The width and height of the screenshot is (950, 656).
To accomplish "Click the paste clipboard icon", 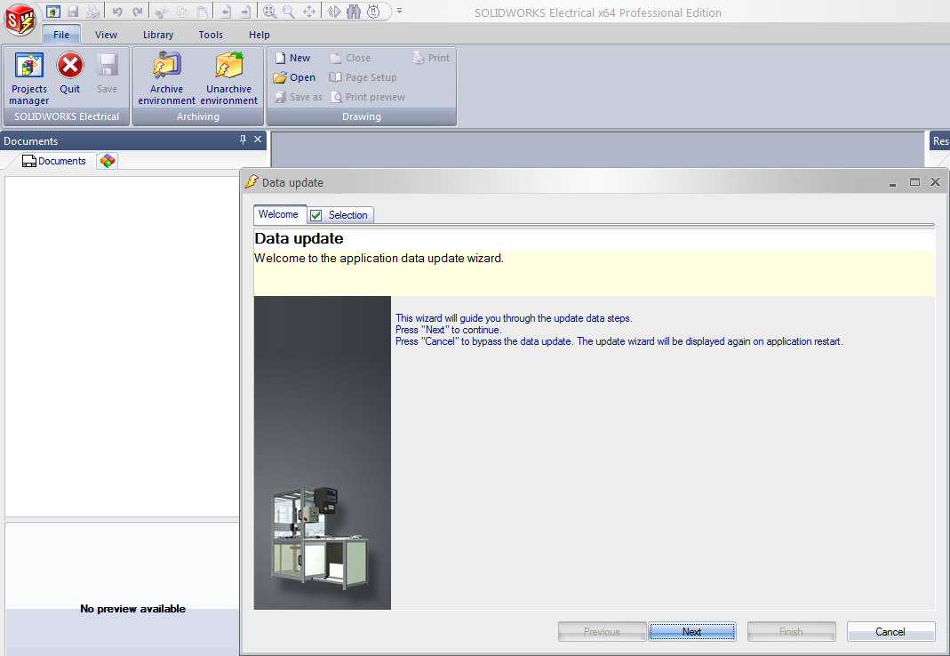I will (x=203, y=12).
